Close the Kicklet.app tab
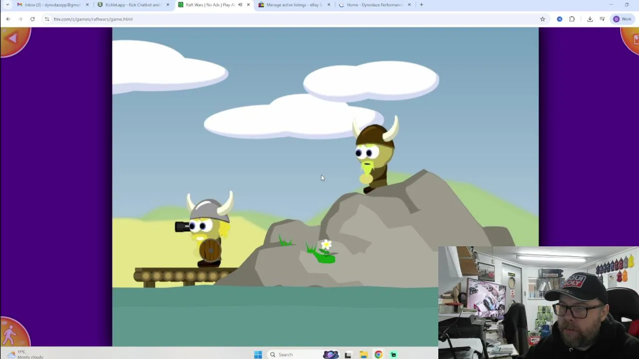 [168, 5]
